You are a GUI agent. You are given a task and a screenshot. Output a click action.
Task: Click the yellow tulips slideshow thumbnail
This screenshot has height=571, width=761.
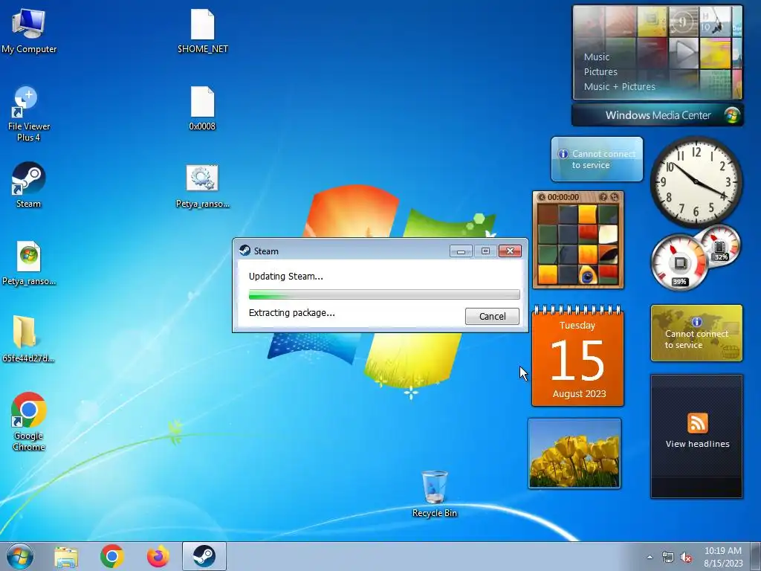tap(574, 454)
